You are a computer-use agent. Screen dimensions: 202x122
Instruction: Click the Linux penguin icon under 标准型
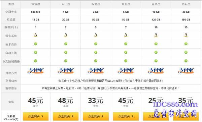coord(96,35)
